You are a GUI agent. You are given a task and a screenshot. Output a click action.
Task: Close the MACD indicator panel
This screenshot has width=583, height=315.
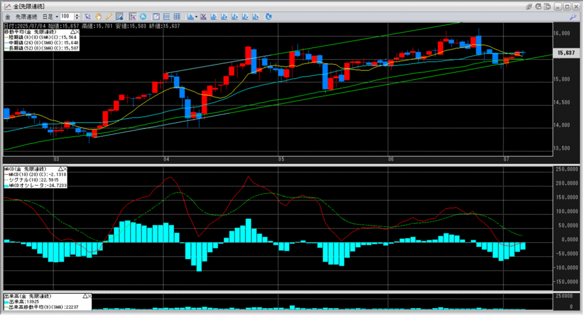[x=65, y=169]
